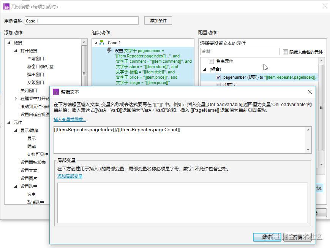The height and width of the screenshot is (248, 330).
Task: Toggle the 焦点元件 checkbox
Action: tap(211, 61)
